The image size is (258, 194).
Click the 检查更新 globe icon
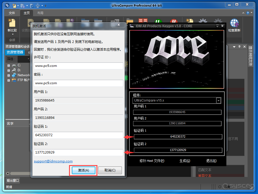tap(234, 23)
